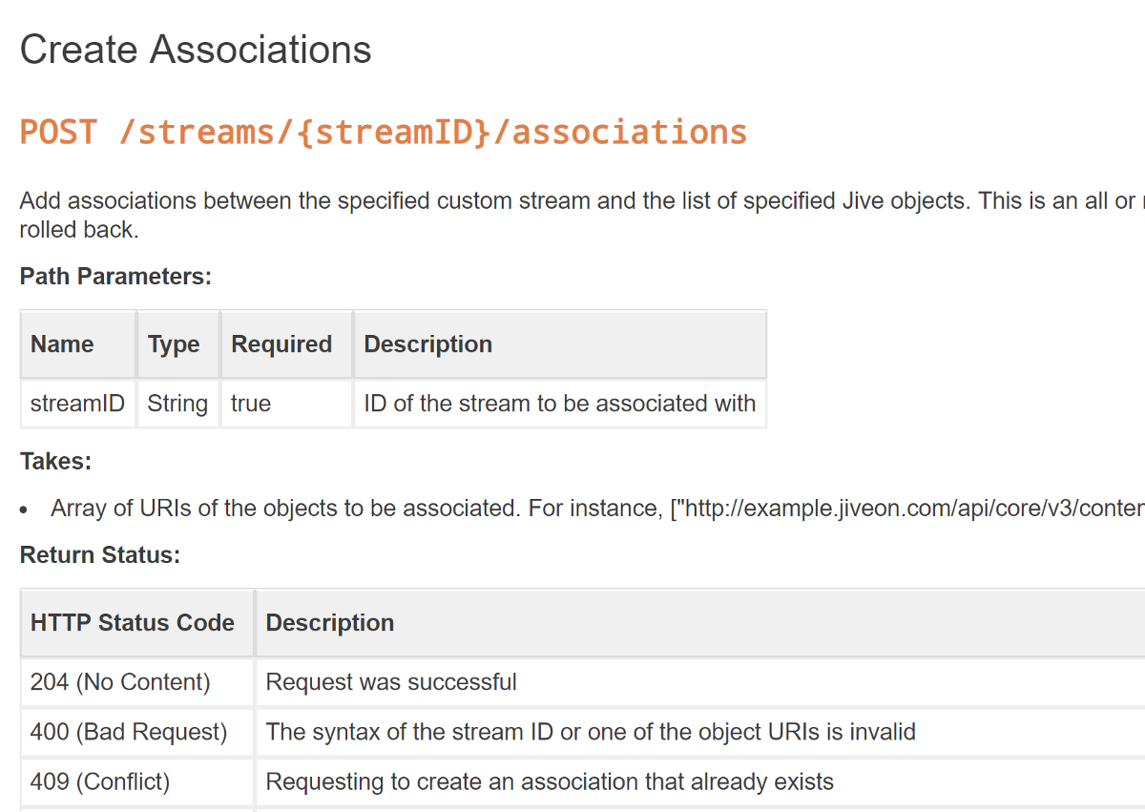The height and width of the screenshot is (812, 1145).
Task: Select the 'association that already exists' description
Action: [550, 782]
